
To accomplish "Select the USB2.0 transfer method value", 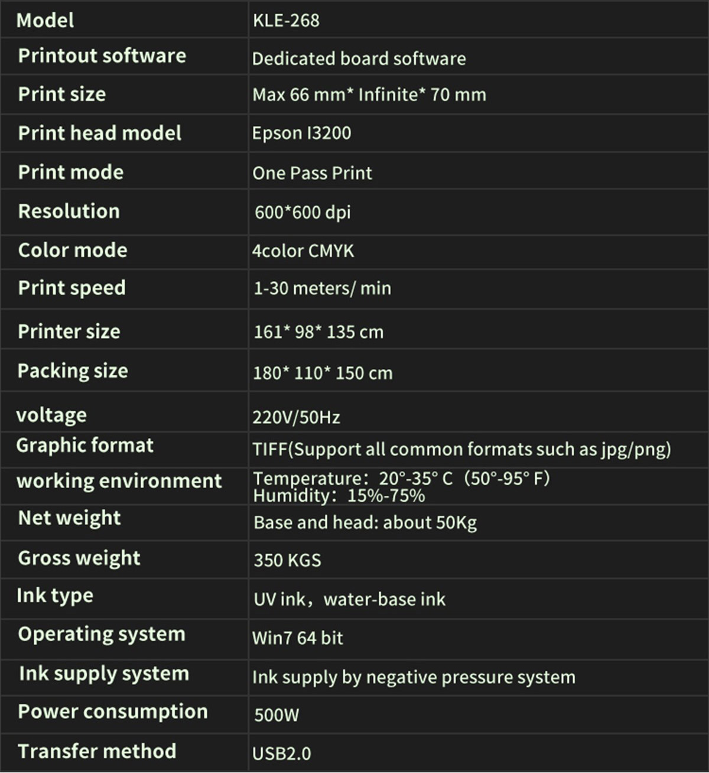I will (281, 753).
